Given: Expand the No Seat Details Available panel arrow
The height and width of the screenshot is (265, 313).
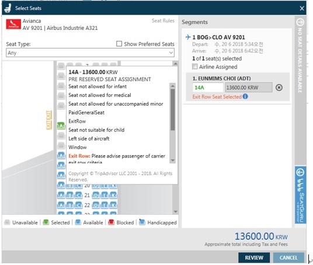Looking at the screenshot, I should point(300,22).
